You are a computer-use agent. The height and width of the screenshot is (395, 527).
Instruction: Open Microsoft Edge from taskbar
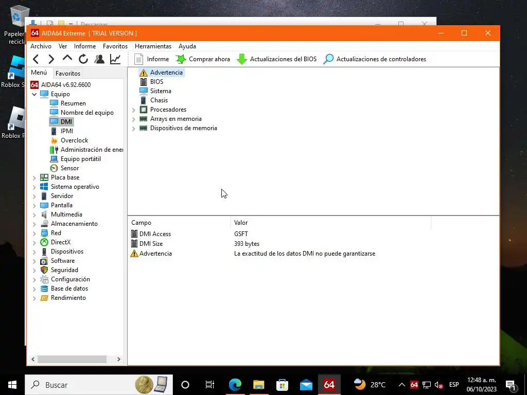(x=235, y=385)
